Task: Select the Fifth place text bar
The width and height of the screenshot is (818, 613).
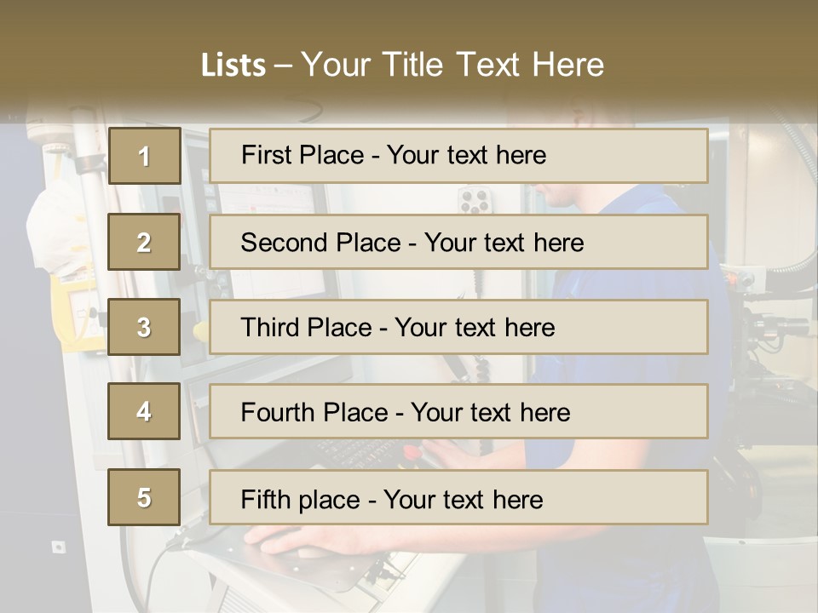Action: point(458,497)
